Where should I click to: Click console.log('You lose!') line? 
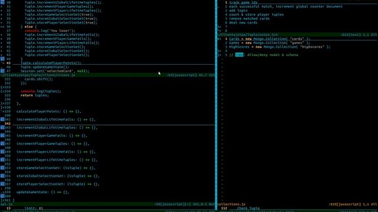[50, 31]
